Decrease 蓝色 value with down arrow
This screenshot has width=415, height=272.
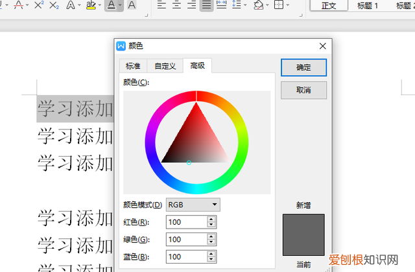[x=211, y=260]
